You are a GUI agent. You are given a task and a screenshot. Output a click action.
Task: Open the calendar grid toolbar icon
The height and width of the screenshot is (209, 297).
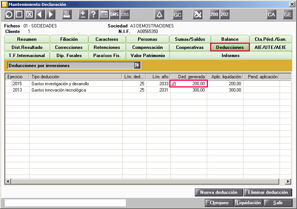[x=104, y=14]
